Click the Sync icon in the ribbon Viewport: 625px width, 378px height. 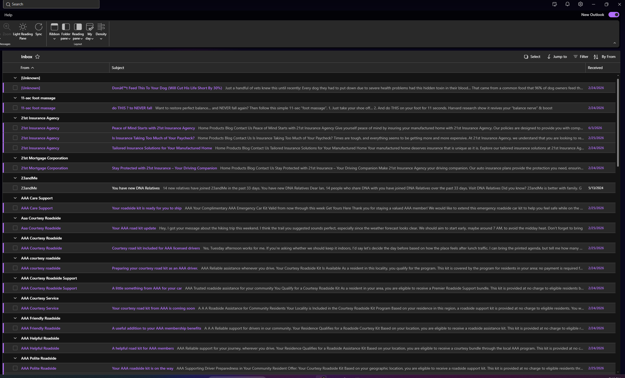[39, 29]
